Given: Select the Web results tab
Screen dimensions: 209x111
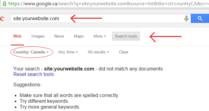Looking at the screenshot, I should click(17, 36).
